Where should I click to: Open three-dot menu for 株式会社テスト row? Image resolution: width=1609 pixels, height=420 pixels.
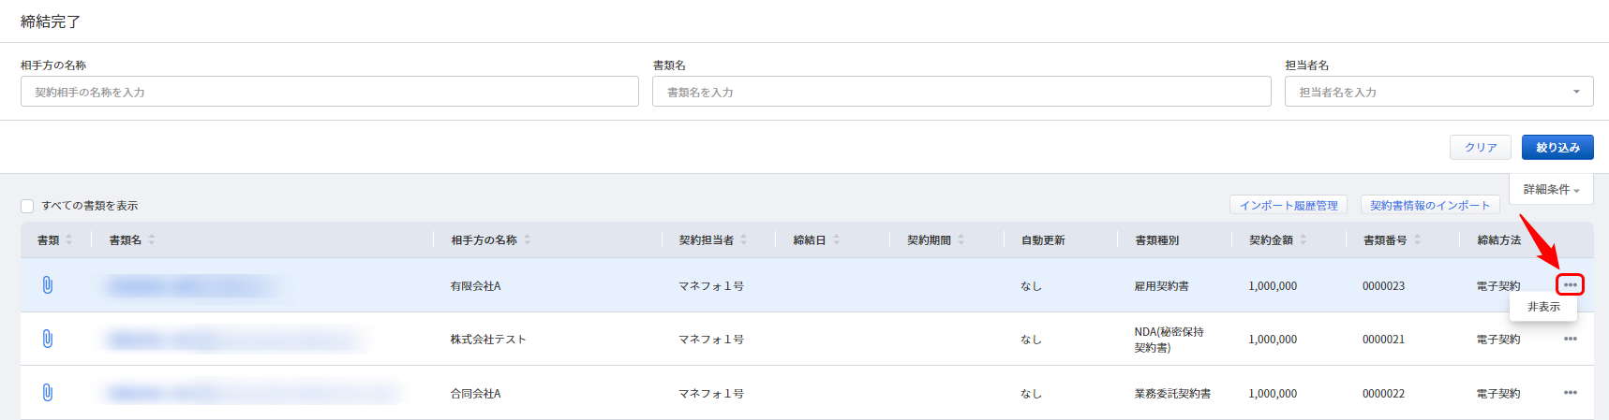pos(1570,339)
